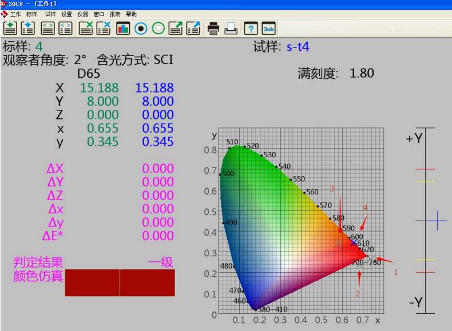This screenshot has width=452, height=331.
Task: Click the judgment result 一级
Action: tap(161, 262)
